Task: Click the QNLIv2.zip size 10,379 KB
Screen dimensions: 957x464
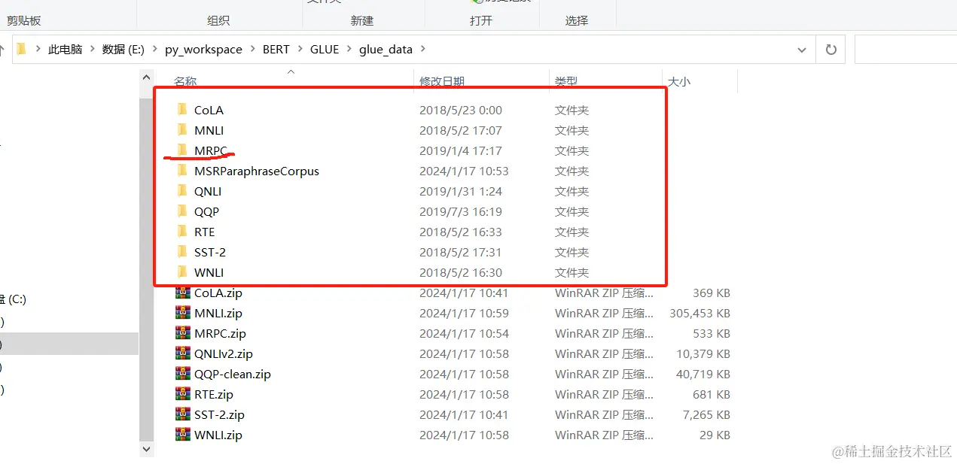Action: coord(703,353)
